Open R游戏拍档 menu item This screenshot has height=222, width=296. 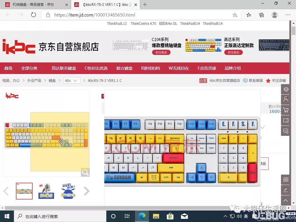[151, 68]
